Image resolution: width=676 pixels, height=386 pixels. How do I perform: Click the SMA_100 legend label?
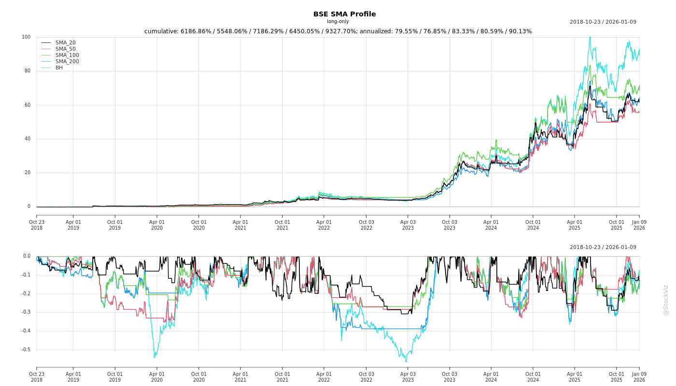pos(67,55)
